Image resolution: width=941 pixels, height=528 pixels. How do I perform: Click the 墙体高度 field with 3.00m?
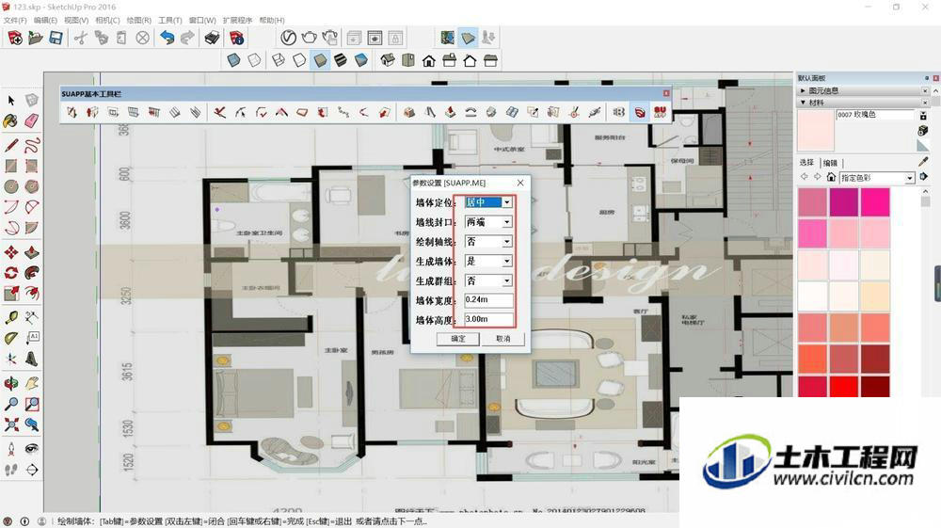[488, 319]
